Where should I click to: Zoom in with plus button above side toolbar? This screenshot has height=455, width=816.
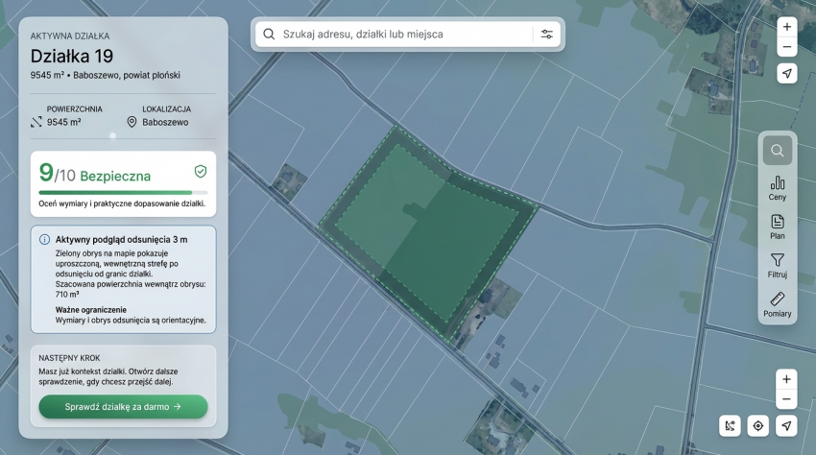coord(787,27)
